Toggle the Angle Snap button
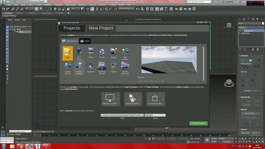This screenshot has width=265, height=149. (x=102, y=9)
